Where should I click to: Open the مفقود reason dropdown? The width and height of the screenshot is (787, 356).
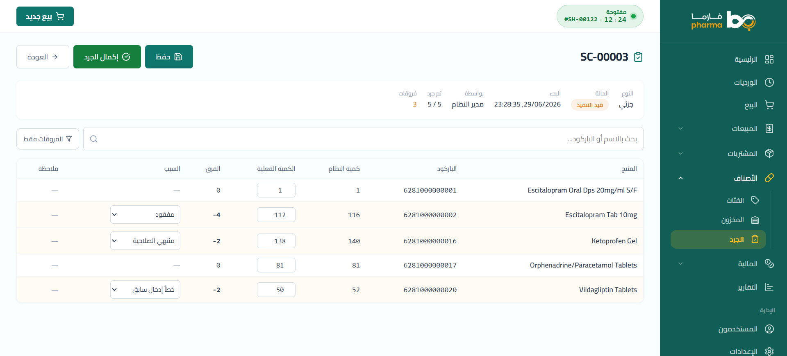point(145,215)
